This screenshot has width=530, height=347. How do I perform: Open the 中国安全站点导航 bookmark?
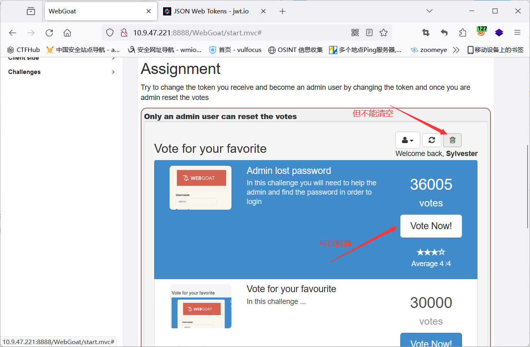point(83,50)
